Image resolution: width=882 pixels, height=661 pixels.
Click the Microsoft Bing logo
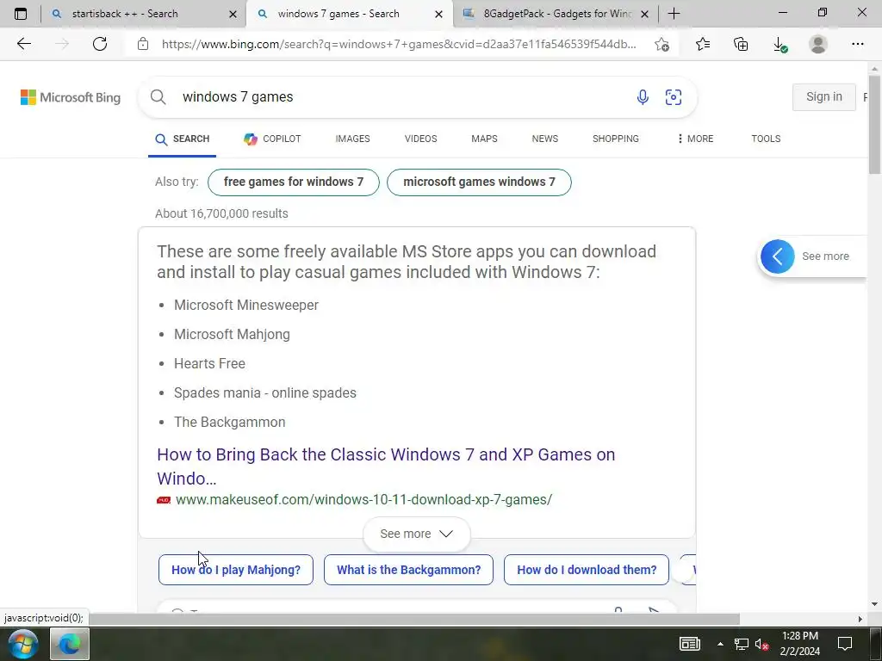[71, 97]
